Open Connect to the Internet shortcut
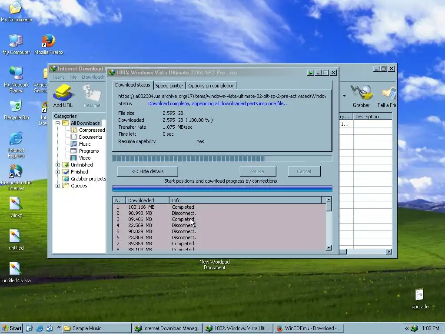 click(16, 178)
